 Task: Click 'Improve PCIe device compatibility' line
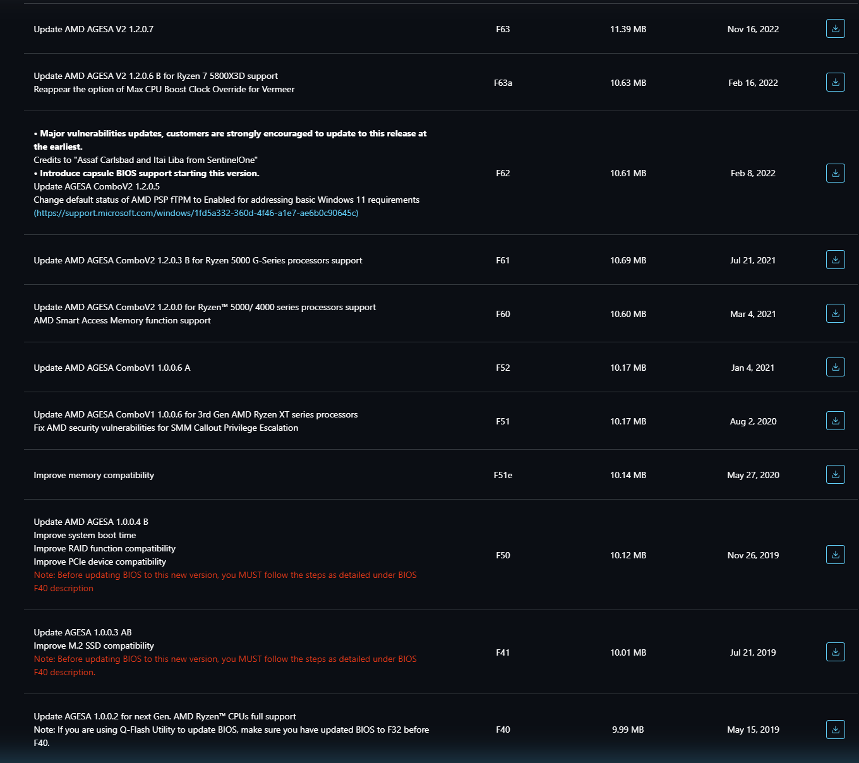click(x=100, y=562)
